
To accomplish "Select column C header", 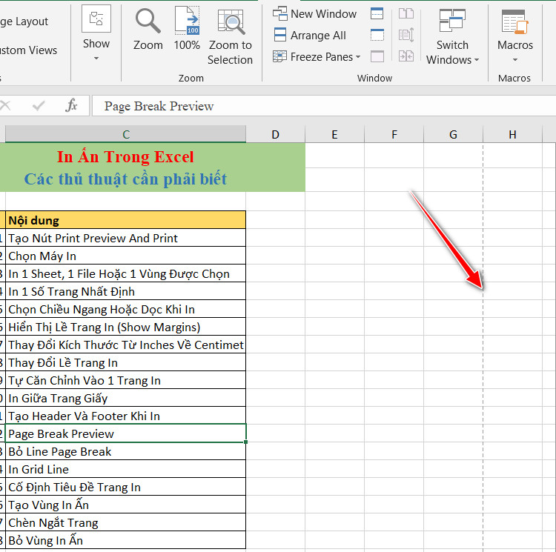I will click(125, 134).
